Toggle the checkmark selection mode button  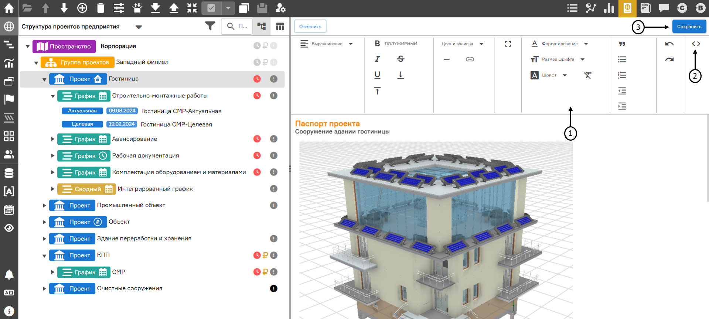(x=211, y=8)
